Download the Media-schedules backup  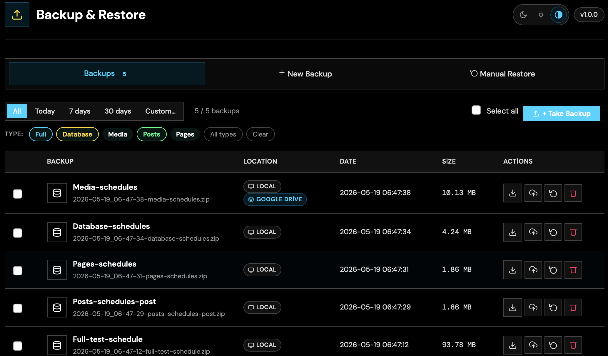[x=513, y=193]
